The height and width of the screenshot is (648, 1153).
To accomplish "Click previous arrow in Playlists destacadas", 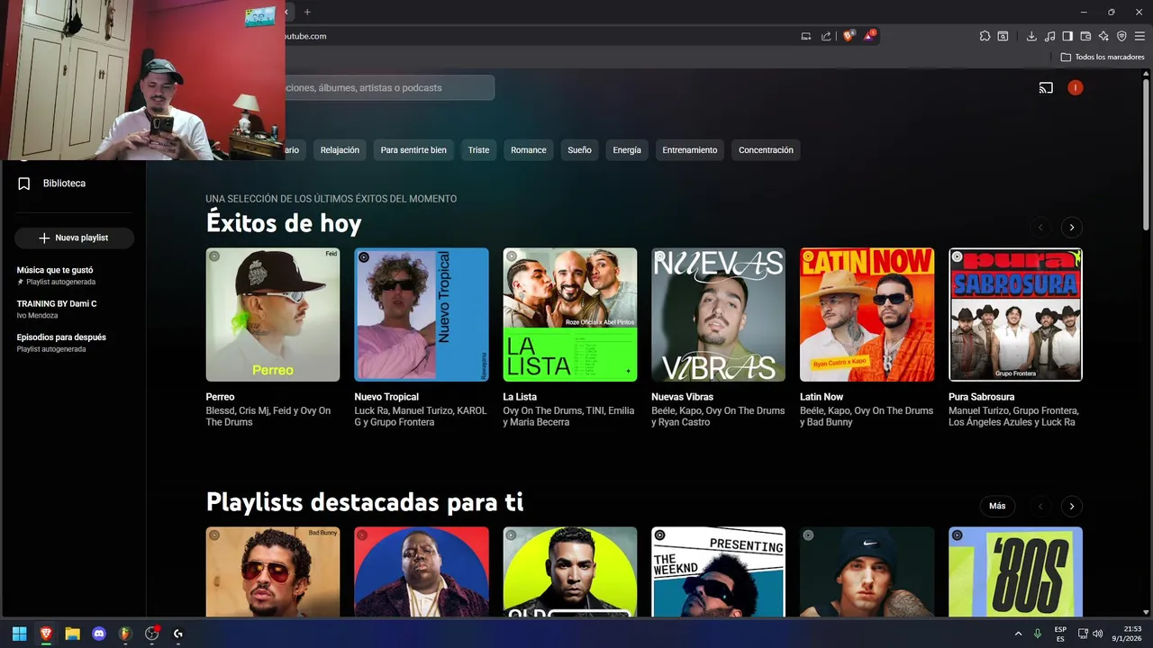I will [1040, 507].
